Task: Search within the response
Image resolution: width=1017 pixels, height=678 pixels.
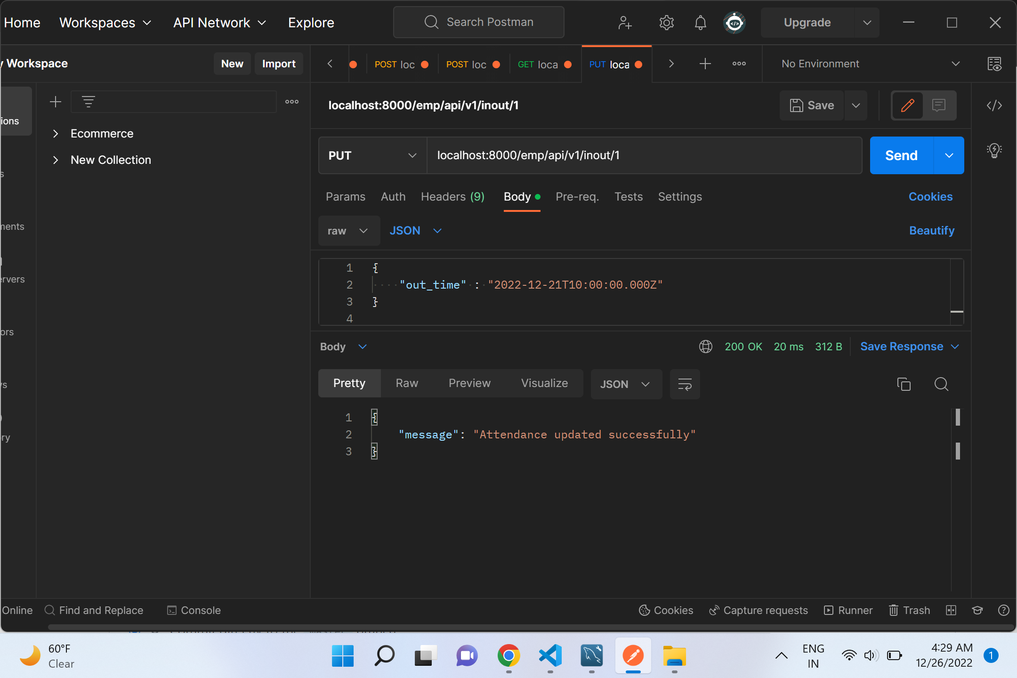Action: pos(941,384)
